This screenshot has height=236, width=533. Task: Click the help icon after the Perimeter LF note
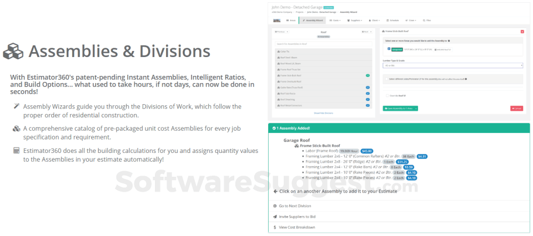[x=466, y=79]
